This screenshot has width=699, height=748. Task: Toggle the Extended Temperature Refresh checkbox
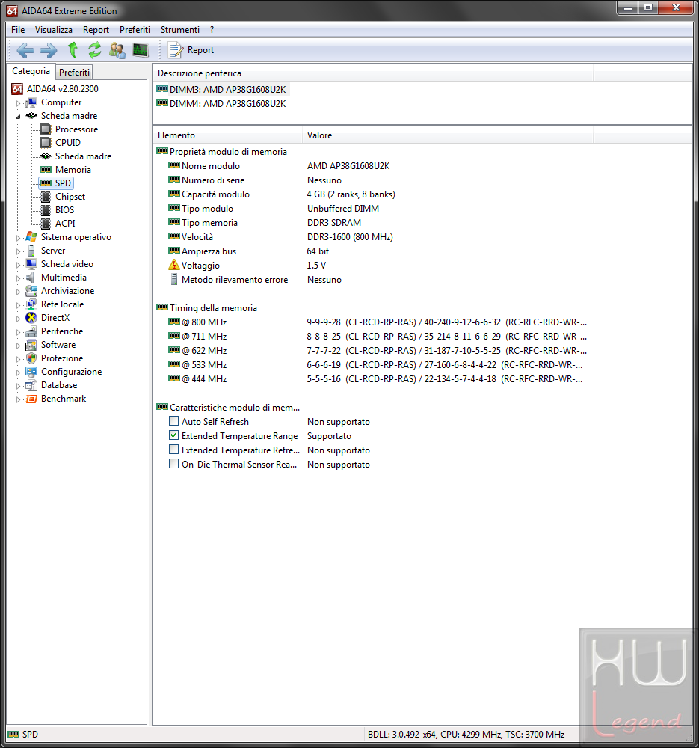click(x=174, y=450)
